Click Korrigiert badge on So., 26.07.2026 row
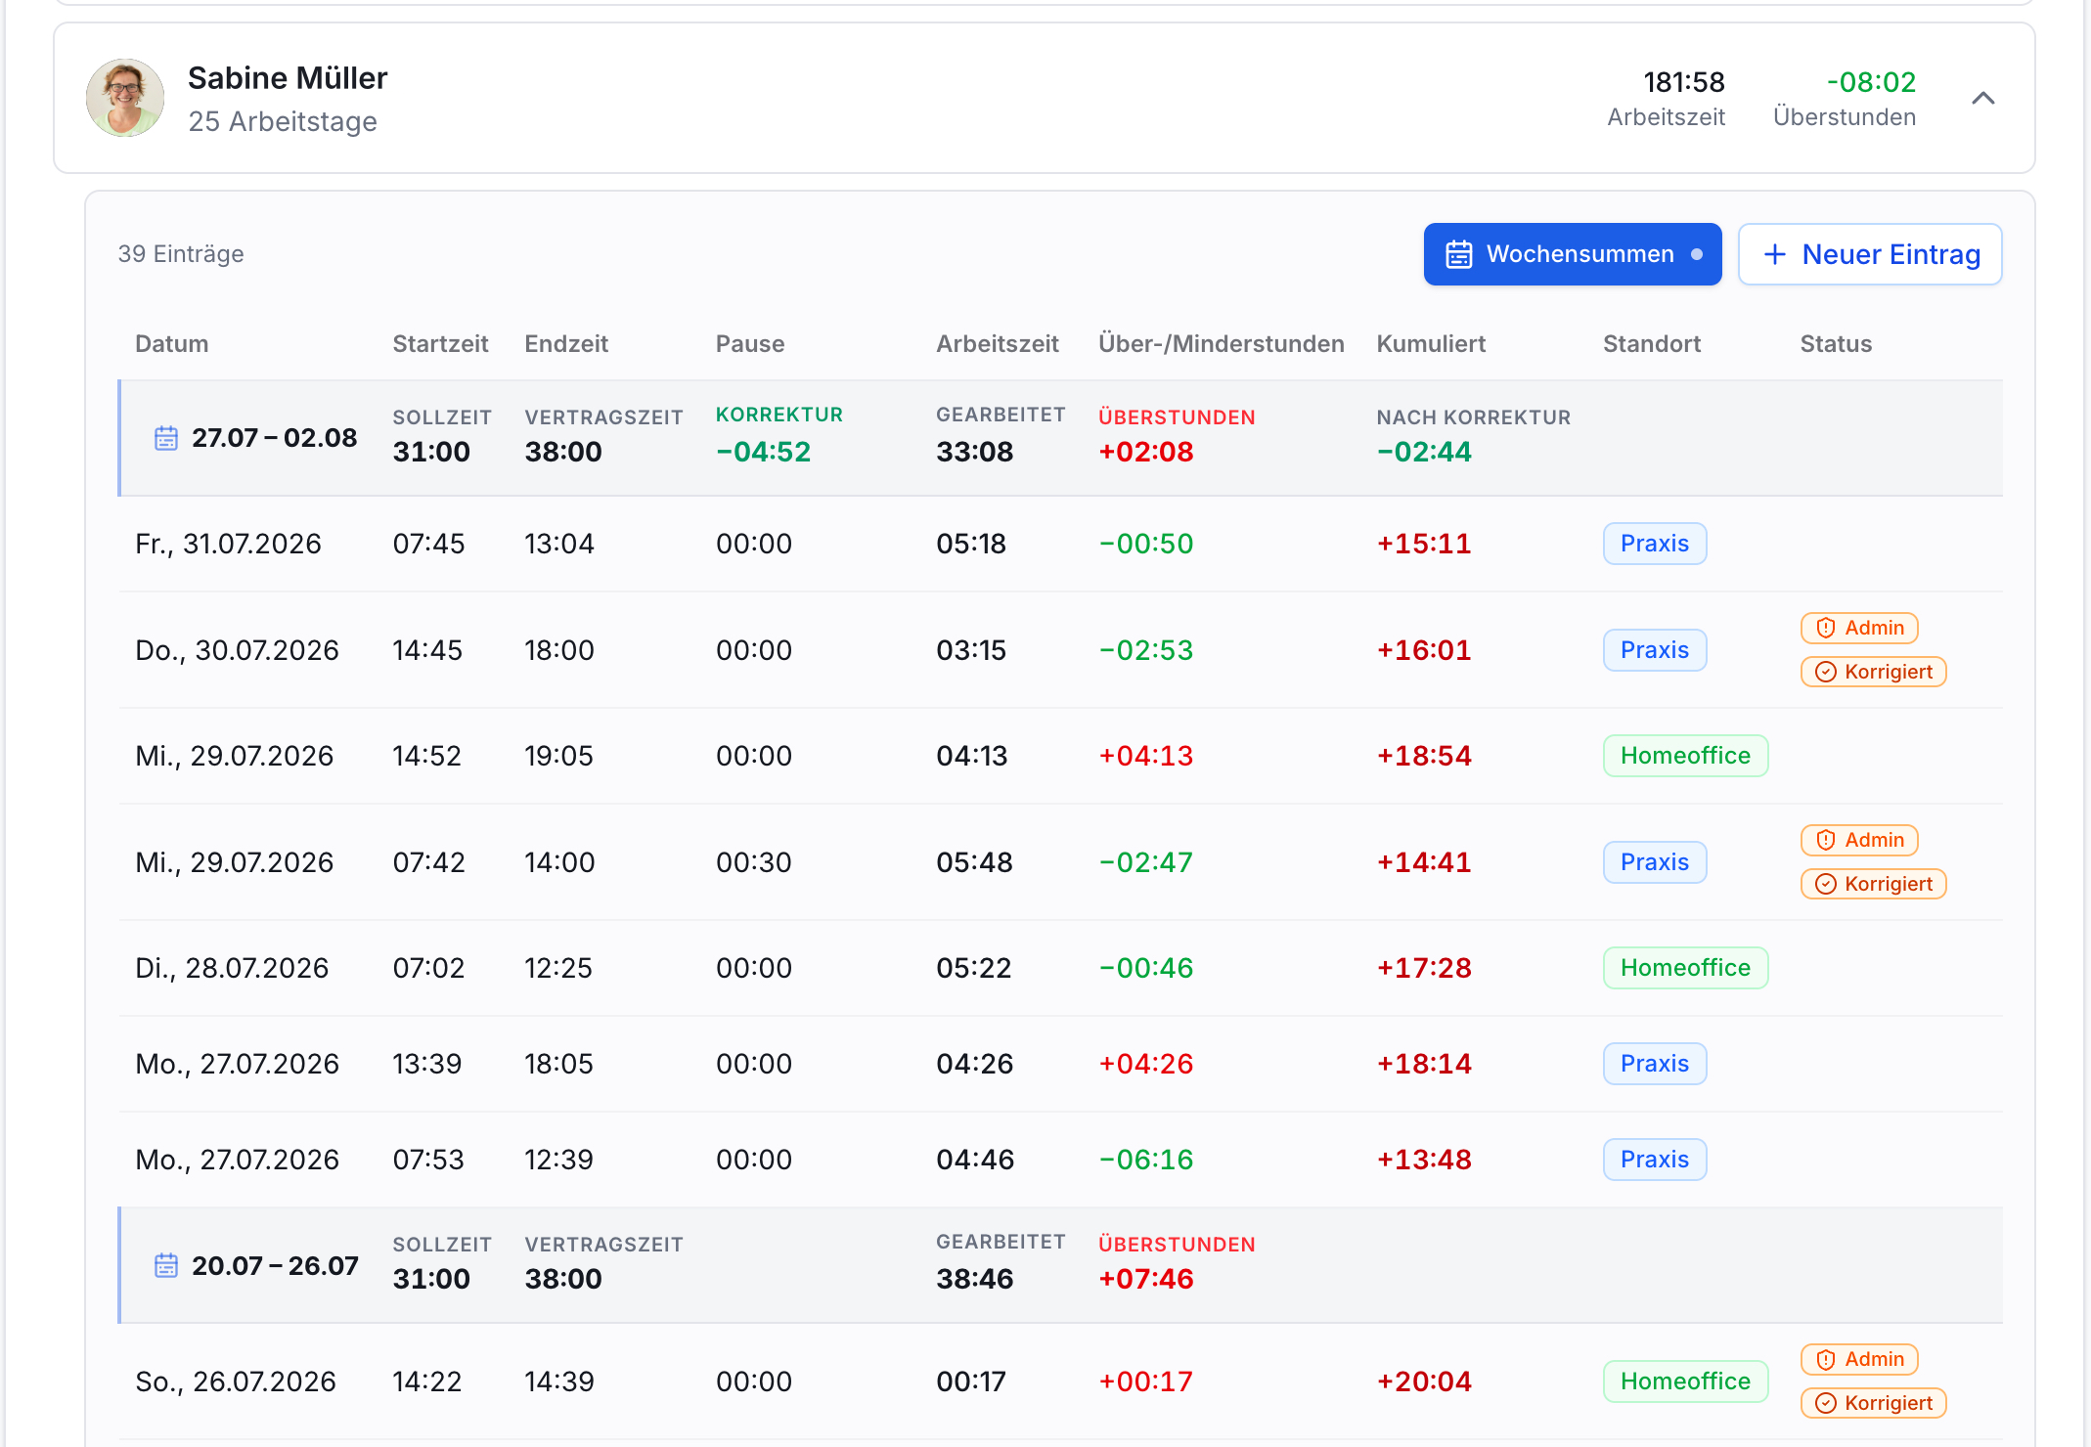This screenshot has height=1447, width=2091. pos(1873,1403)
